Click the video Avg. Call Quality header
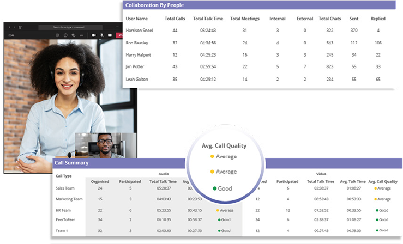The height and width of the screenshot is (244, 403). click(x=383, y=181)
